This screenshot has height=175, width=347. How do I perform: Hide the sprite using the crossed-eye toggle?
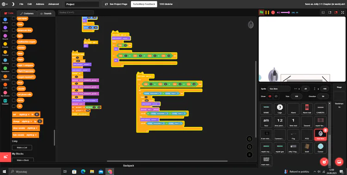(x=276, y=97)
